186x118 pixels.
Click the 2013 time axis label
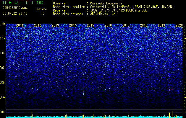pos(55,25)
